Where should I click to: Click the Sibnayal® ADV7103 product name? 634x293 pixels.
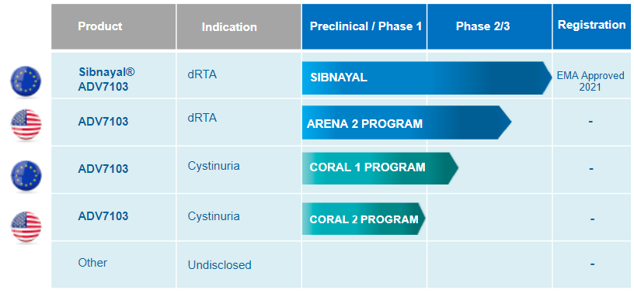(106, 80)
